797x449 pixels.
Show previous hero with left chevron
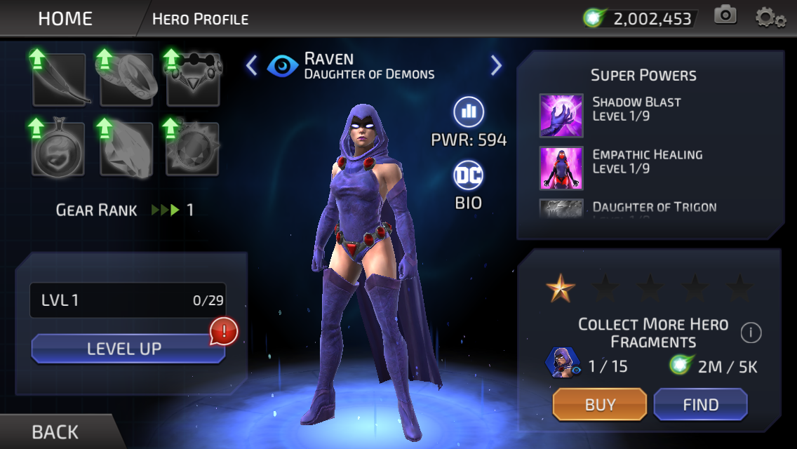coord(252,65)
